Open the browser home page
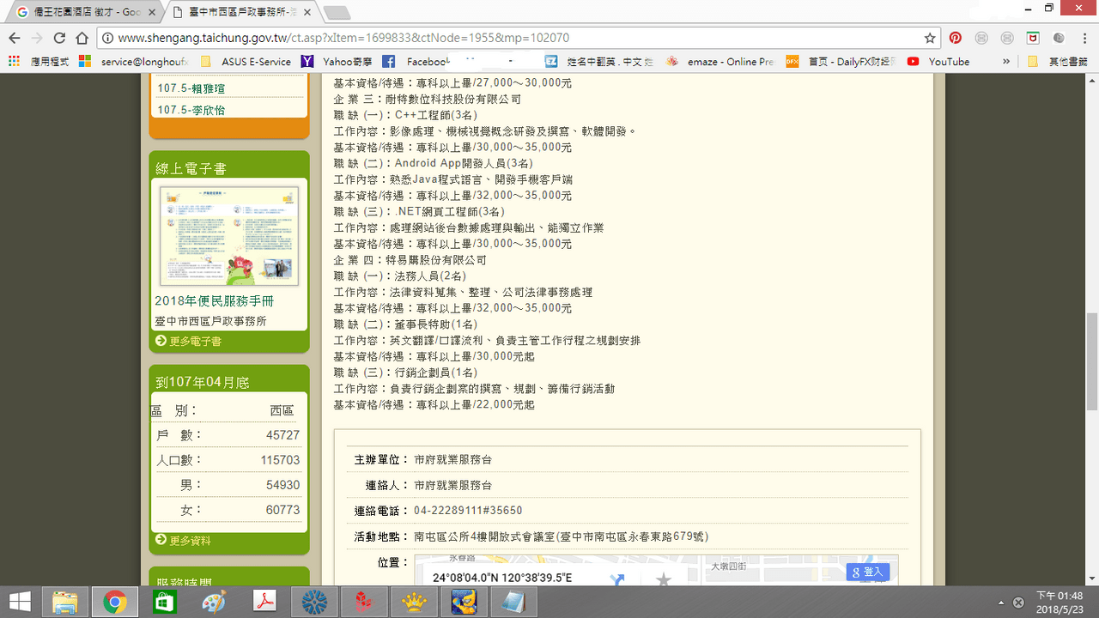The width and height of the screenshot is (1099, 618). point(82,38)
